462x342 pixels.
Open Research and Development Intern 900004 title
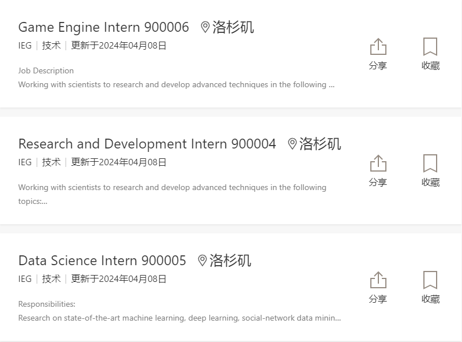click(x=147, y=144)
